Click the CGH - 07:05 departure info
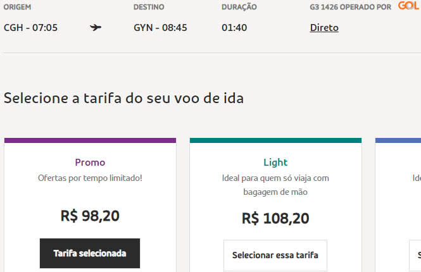Image resolution: width=421 pixels, height=272 pixels. tap(31, 28)
